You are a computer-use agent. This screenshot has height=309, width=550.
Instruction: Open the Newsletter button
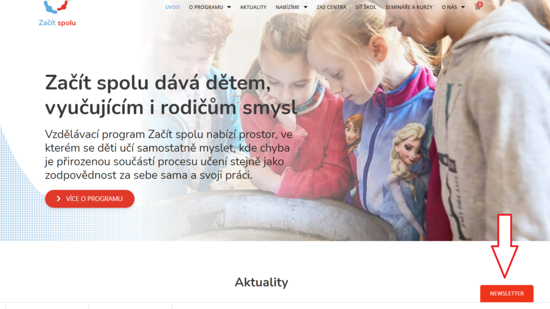click(x=506, y=293)
